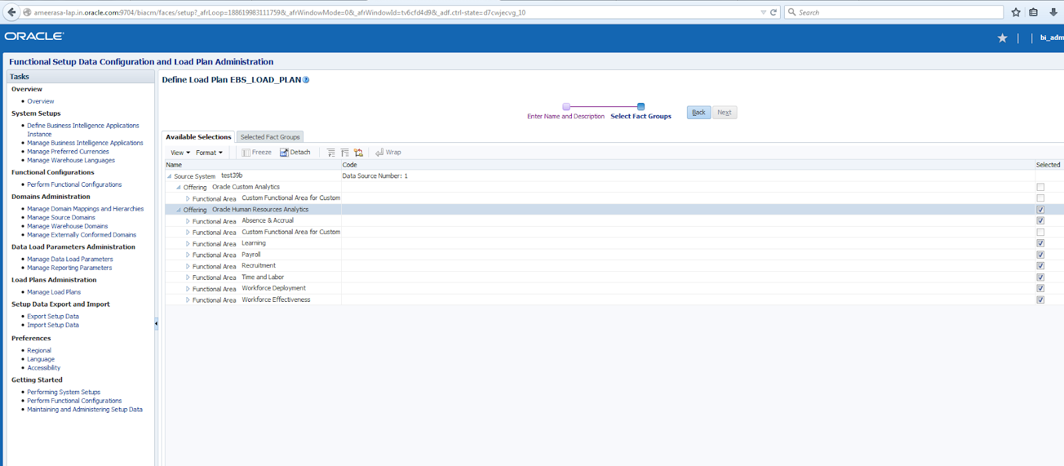Collapse the Tasks pane using splitter arrow
Screen dimensions: 1064x466
click(x=156, y=324)
